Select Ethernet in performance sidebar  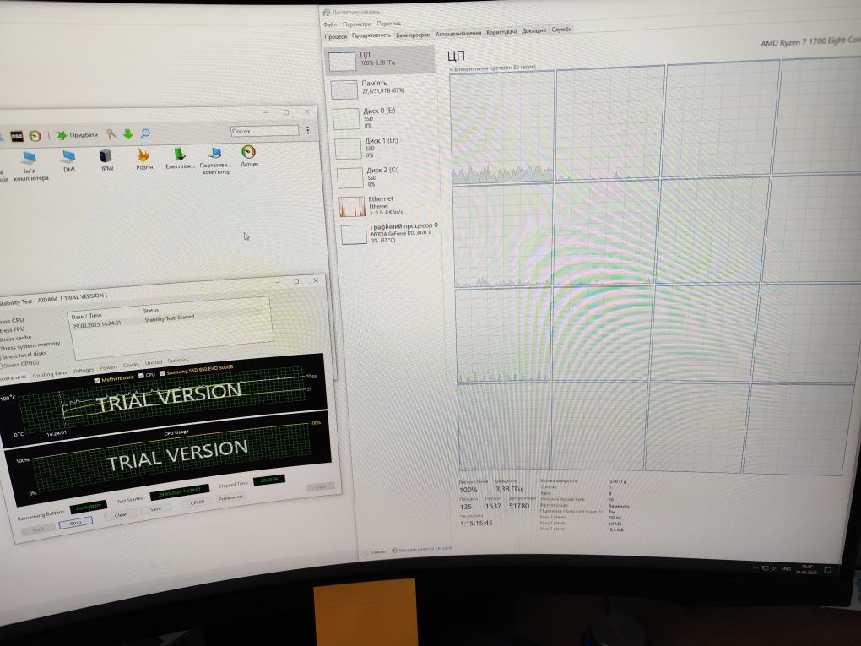coord(389,205)
